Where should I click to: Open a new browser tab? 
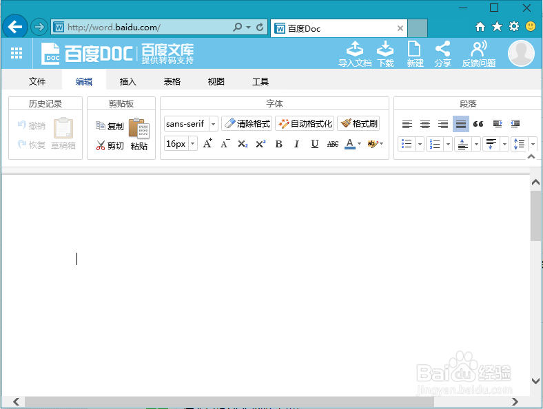point(418,28)
